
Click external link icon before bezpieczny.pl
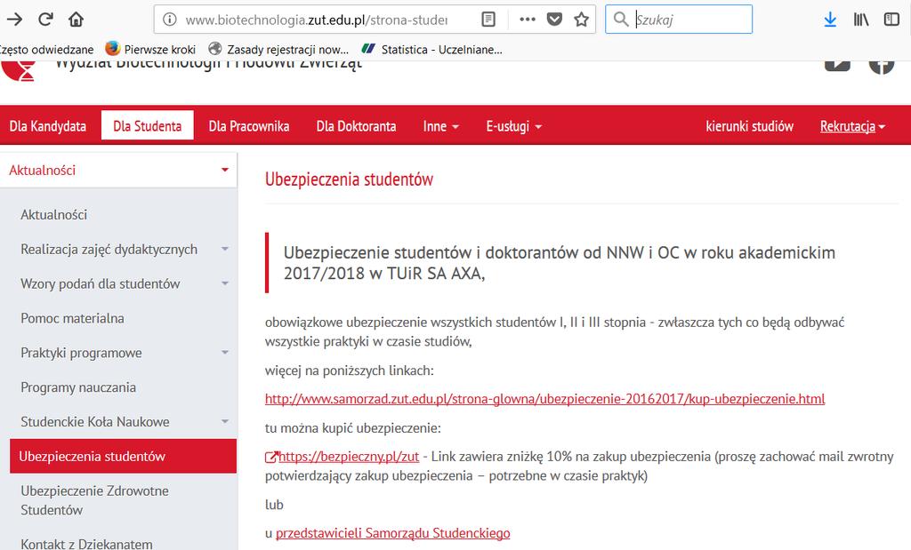point(271,458)
